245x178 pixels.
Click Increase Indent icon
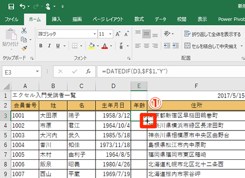click(x=175, y=46)
